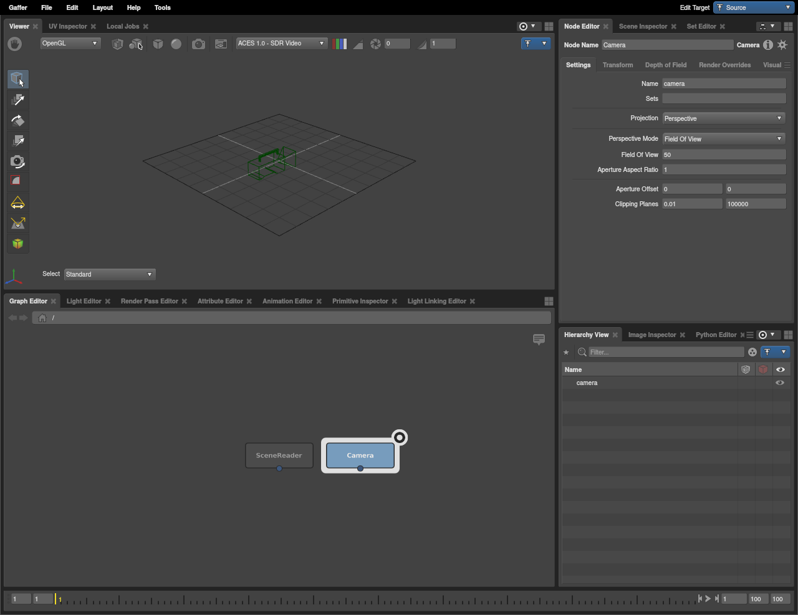Show node info for Camera

pos(768,45)
